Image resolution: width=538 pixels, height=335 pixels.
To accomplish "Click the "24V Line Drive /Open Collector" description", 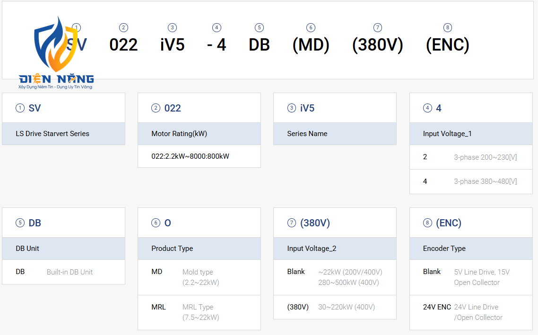I will coord(478,312).
